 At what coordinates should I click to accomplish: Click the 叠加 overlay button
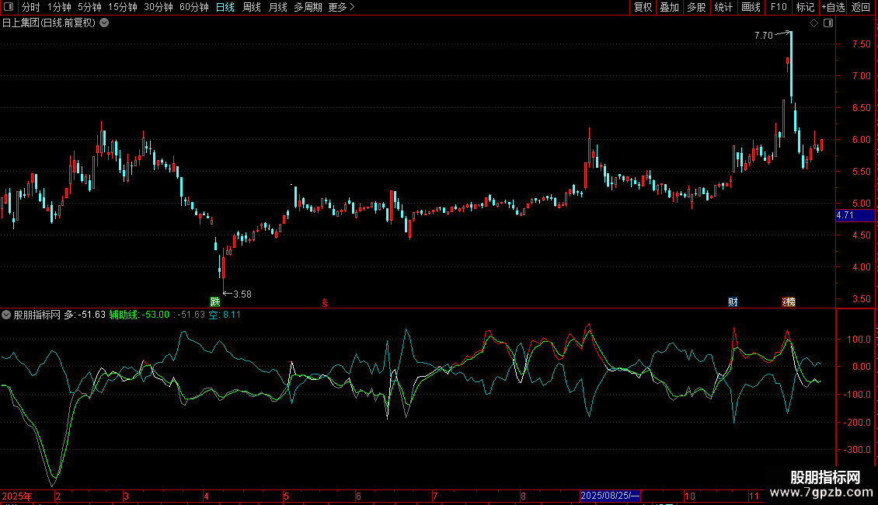click(x=669, y=7)
